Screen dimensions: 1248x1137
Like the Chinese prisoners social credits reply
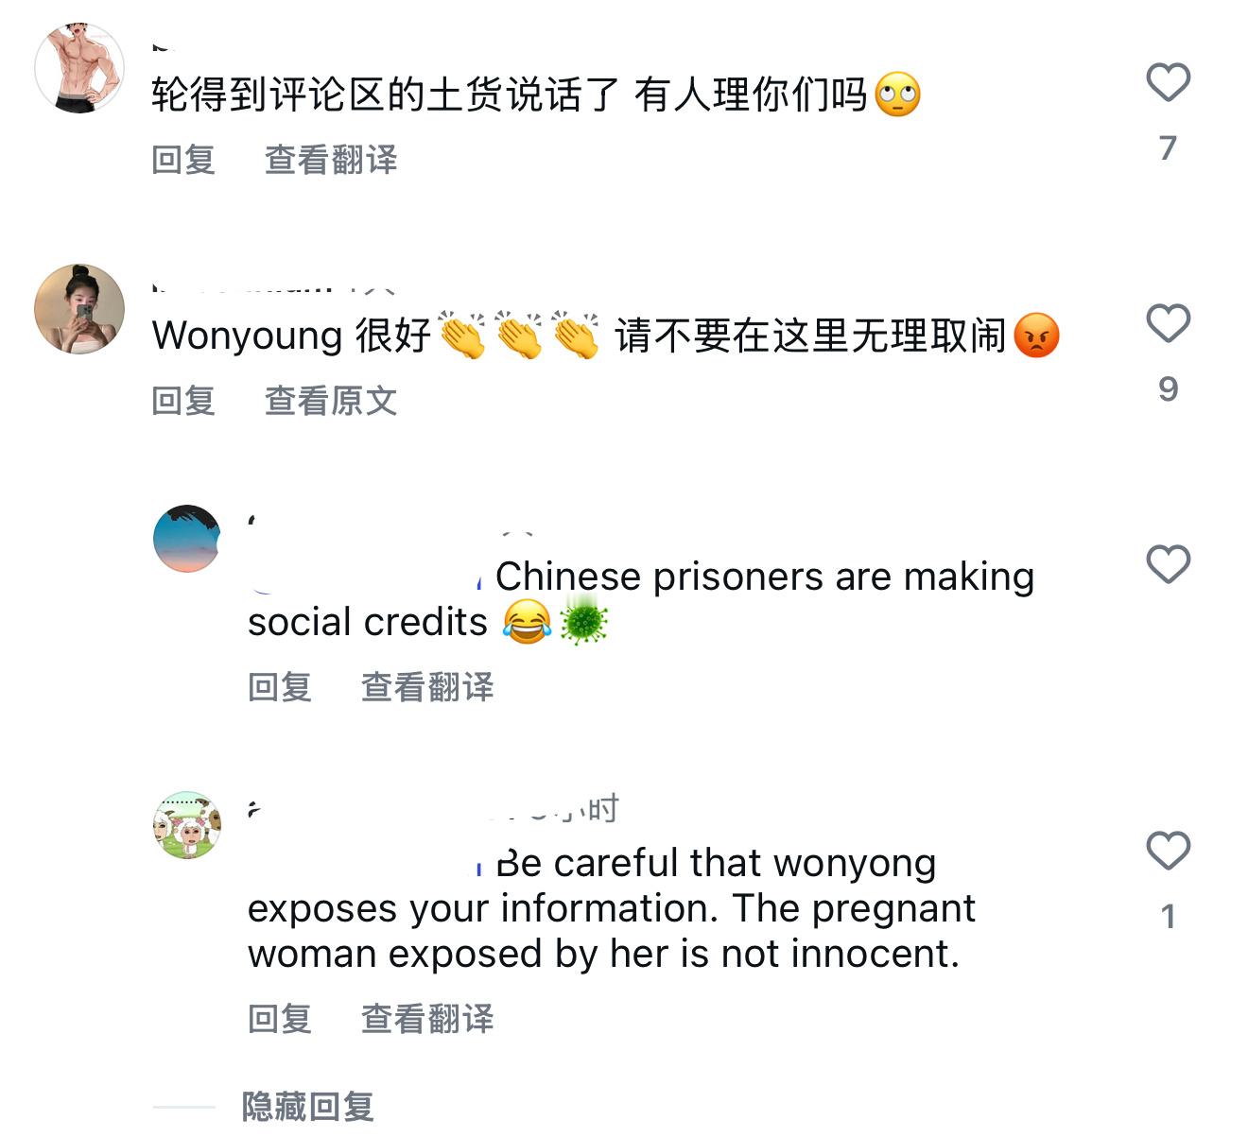point(1168,564)
